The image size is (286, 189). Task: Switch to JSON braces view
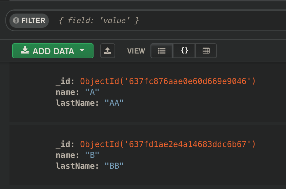(x=184, y=51)
